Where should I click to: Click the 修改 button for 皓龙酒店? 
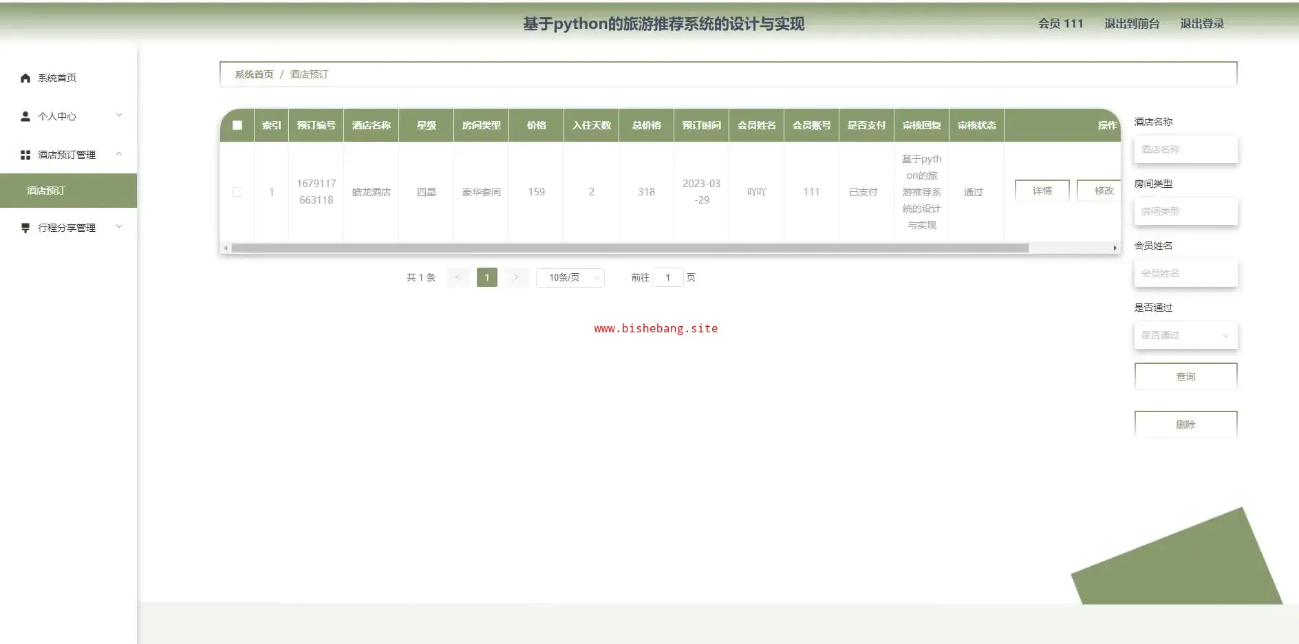(x=1099, y=191)
